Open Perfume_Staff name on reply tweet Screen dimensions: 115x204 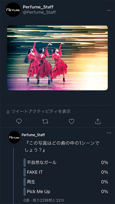click(x=33, y=135)
